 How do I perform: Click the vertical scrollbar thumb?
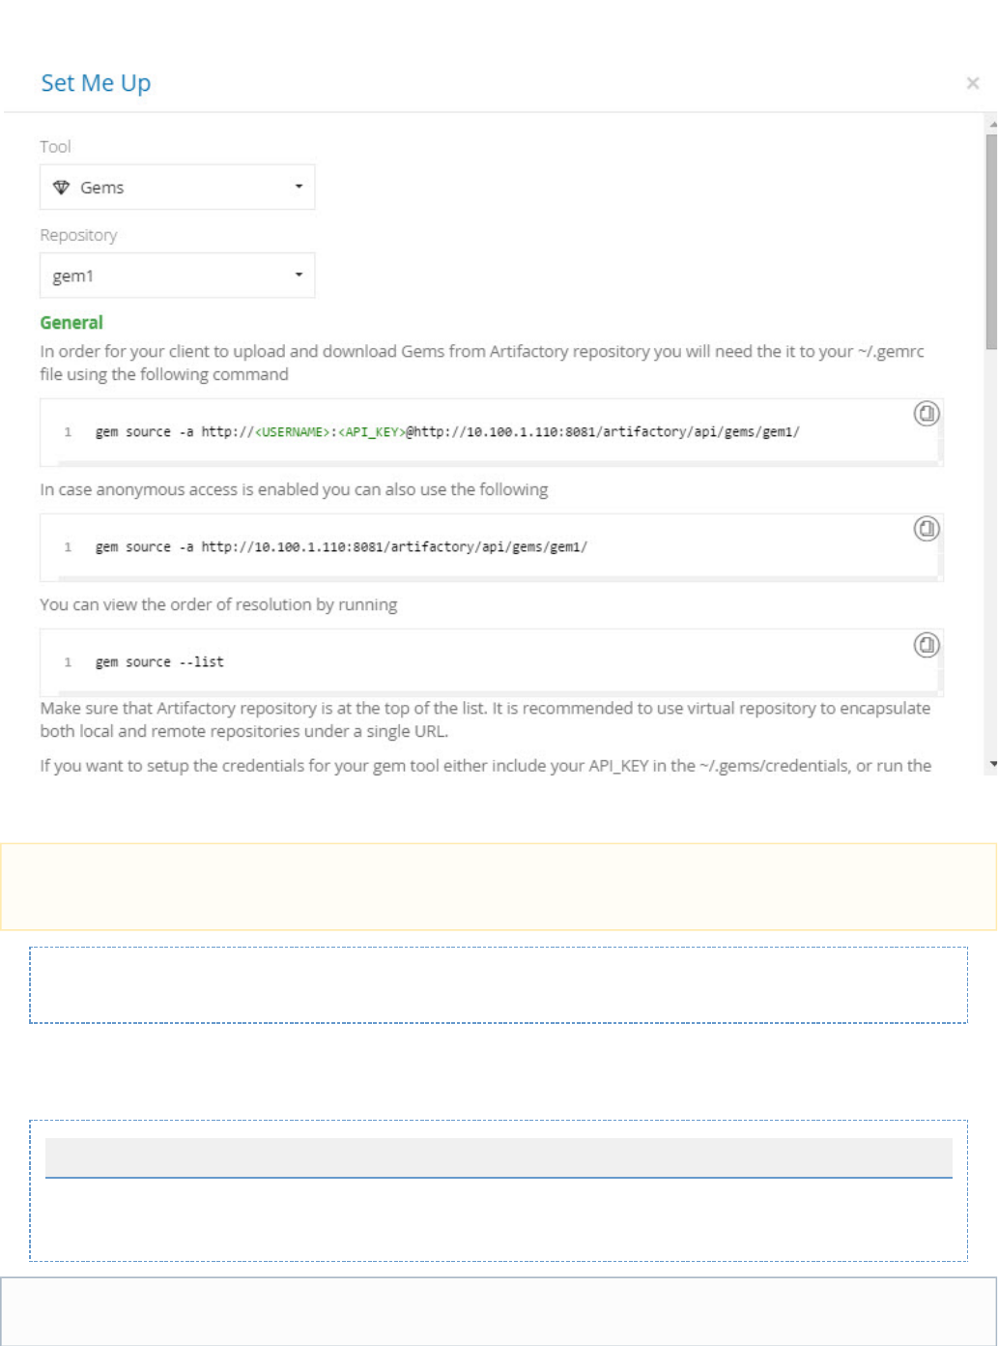[x=991, y=242]
